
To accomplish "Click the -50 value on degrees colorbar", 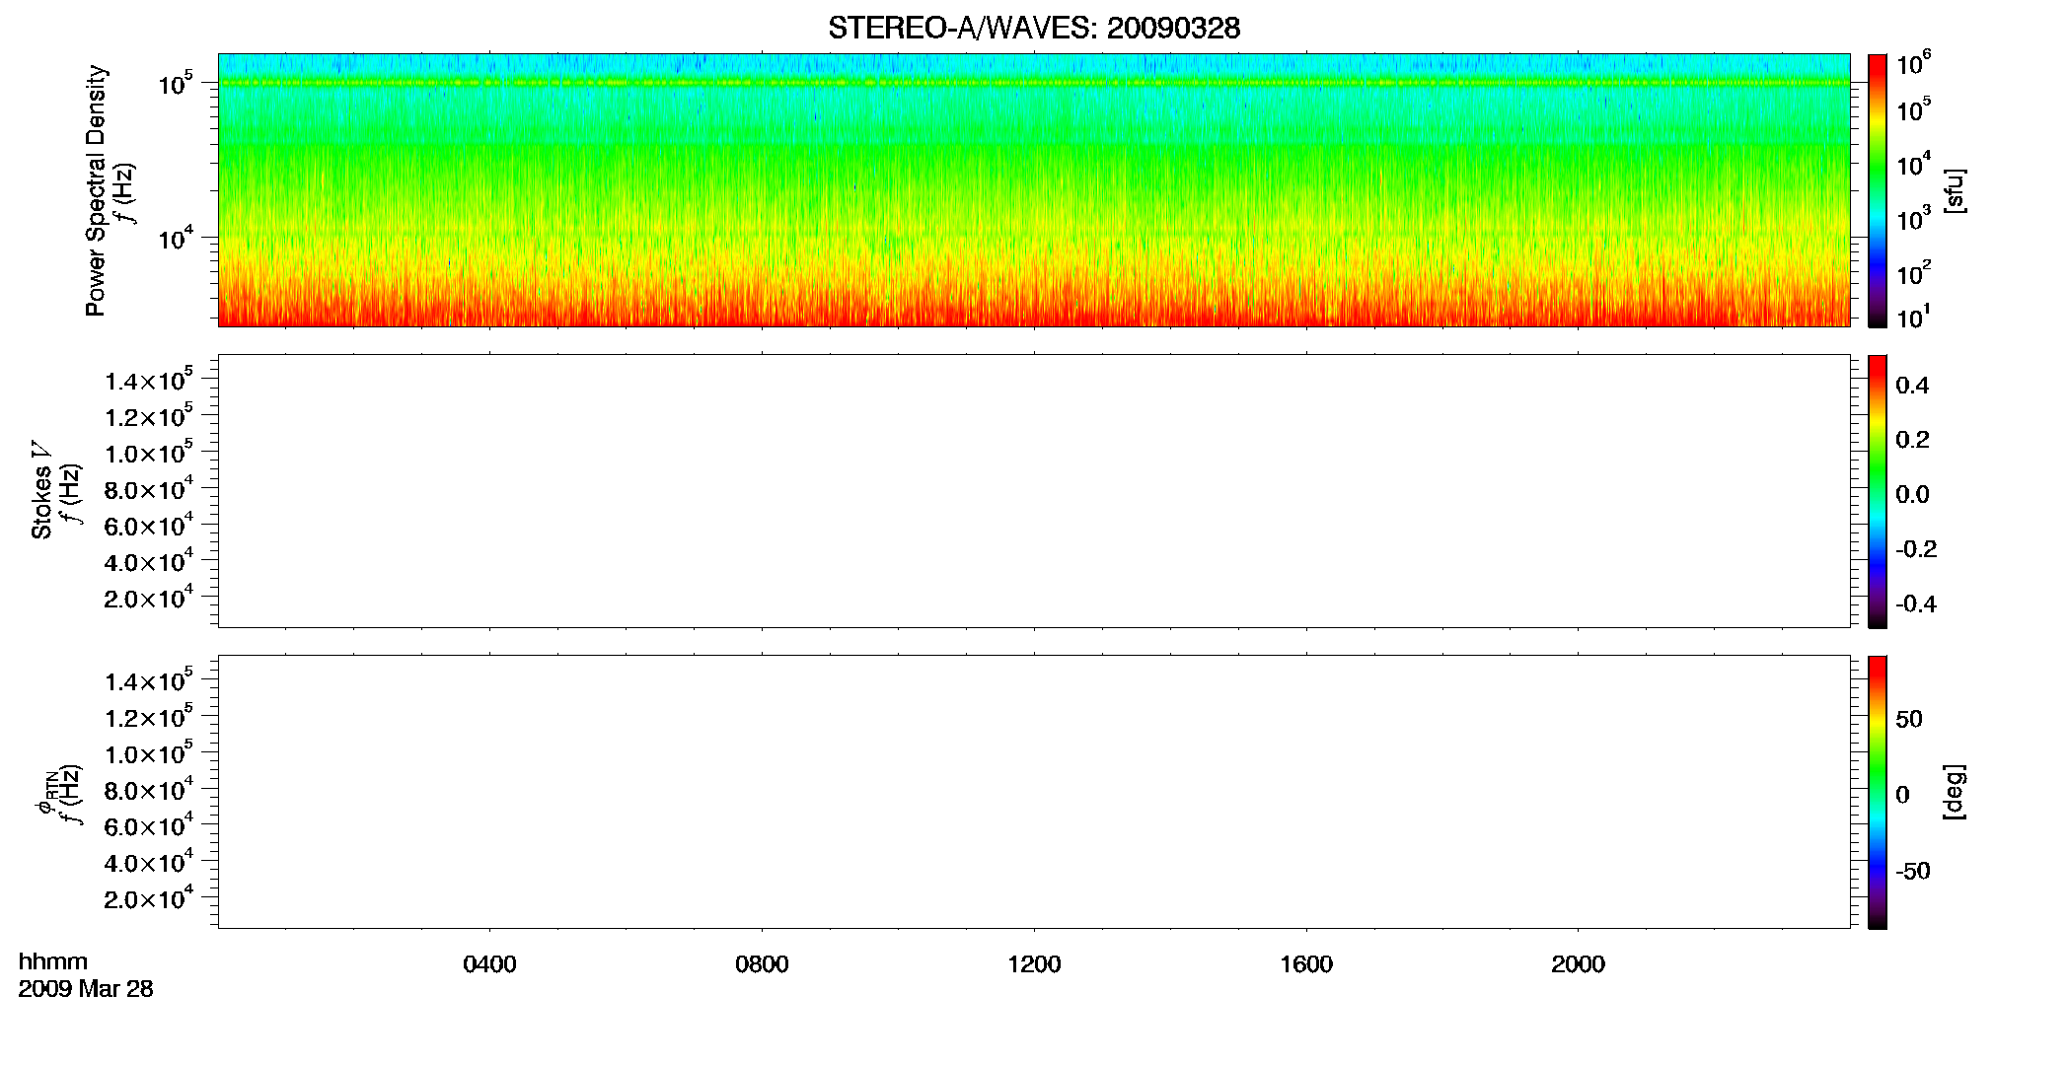I will pos(1913,872).
